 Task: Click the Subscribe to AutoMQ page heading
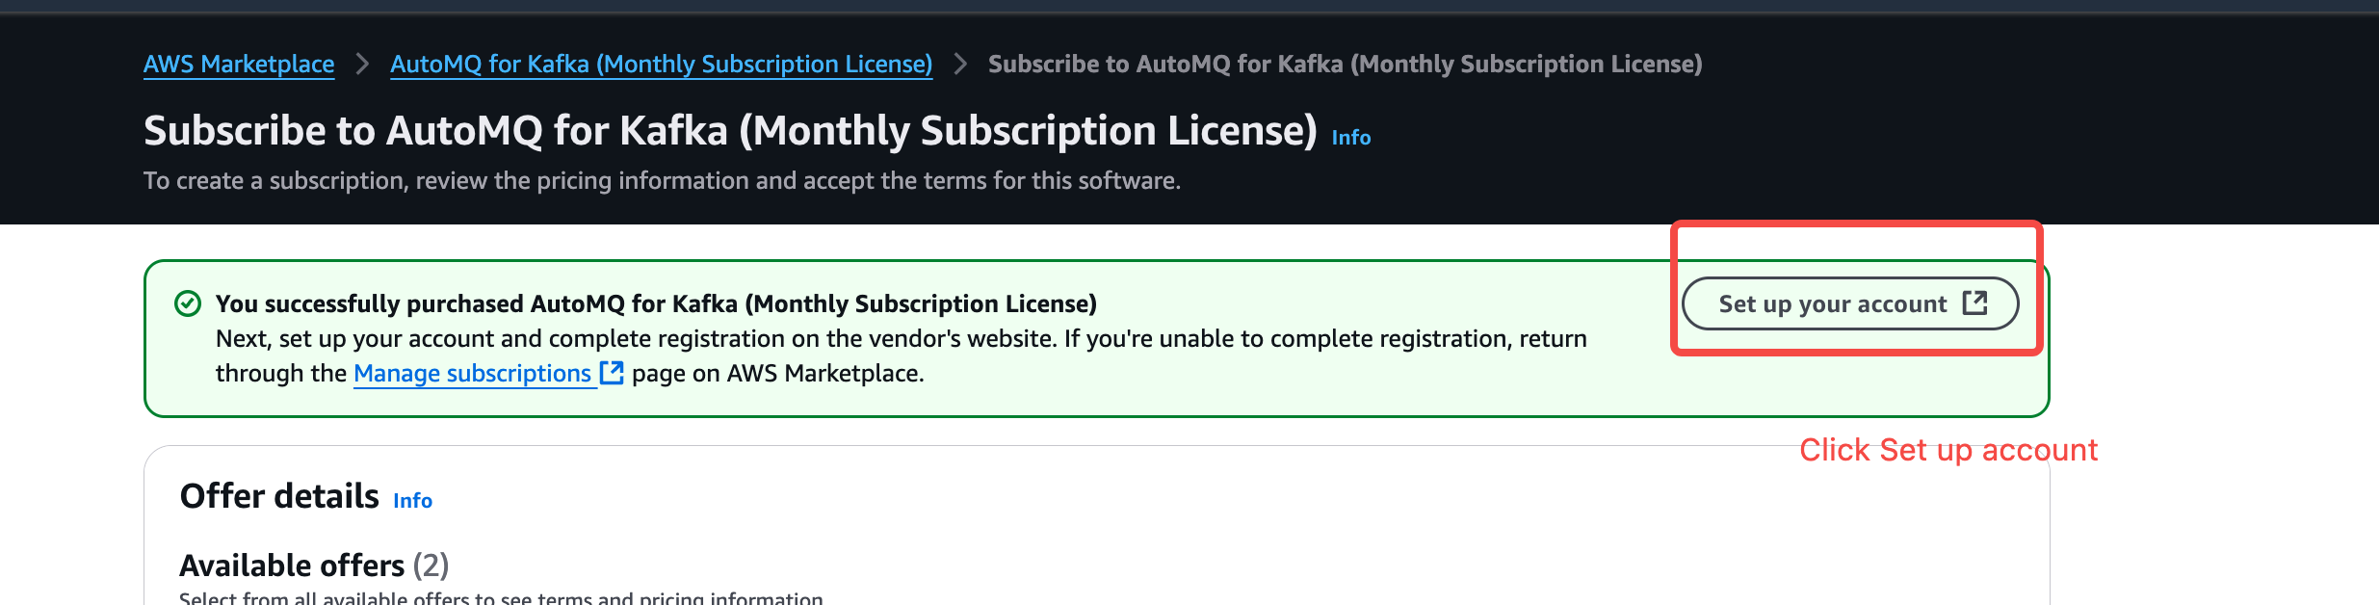(x=730, y=131)
